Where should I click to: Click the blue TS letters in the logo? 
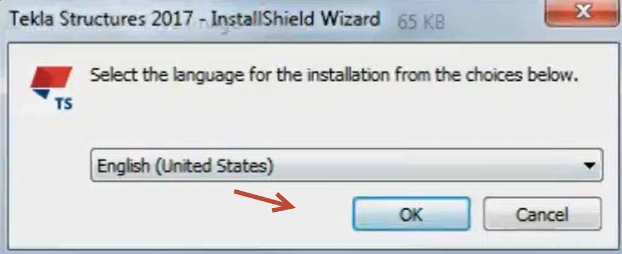pos(63,104)
